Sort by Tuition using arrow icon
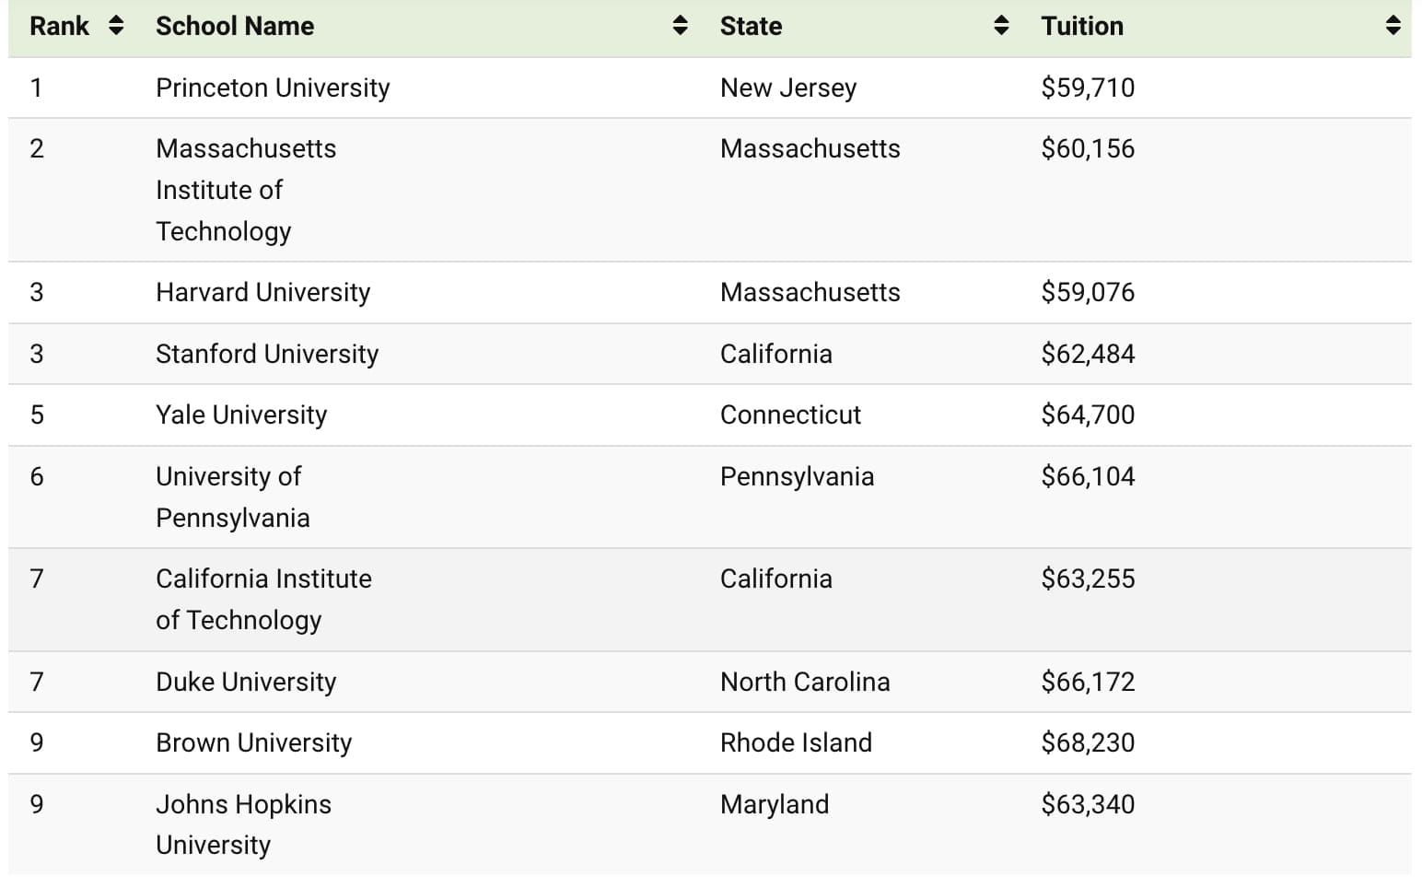This screenshot has width=1422, height=888. [x=1393, y=26]
